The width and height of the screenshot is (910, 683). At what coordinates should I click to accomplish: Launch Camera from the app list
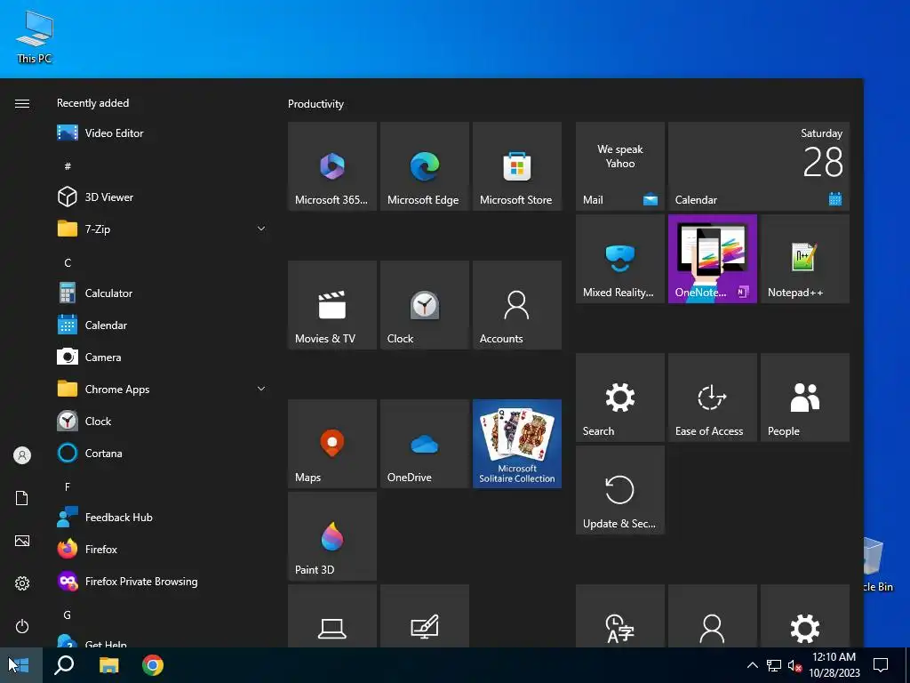coord(162,358)
